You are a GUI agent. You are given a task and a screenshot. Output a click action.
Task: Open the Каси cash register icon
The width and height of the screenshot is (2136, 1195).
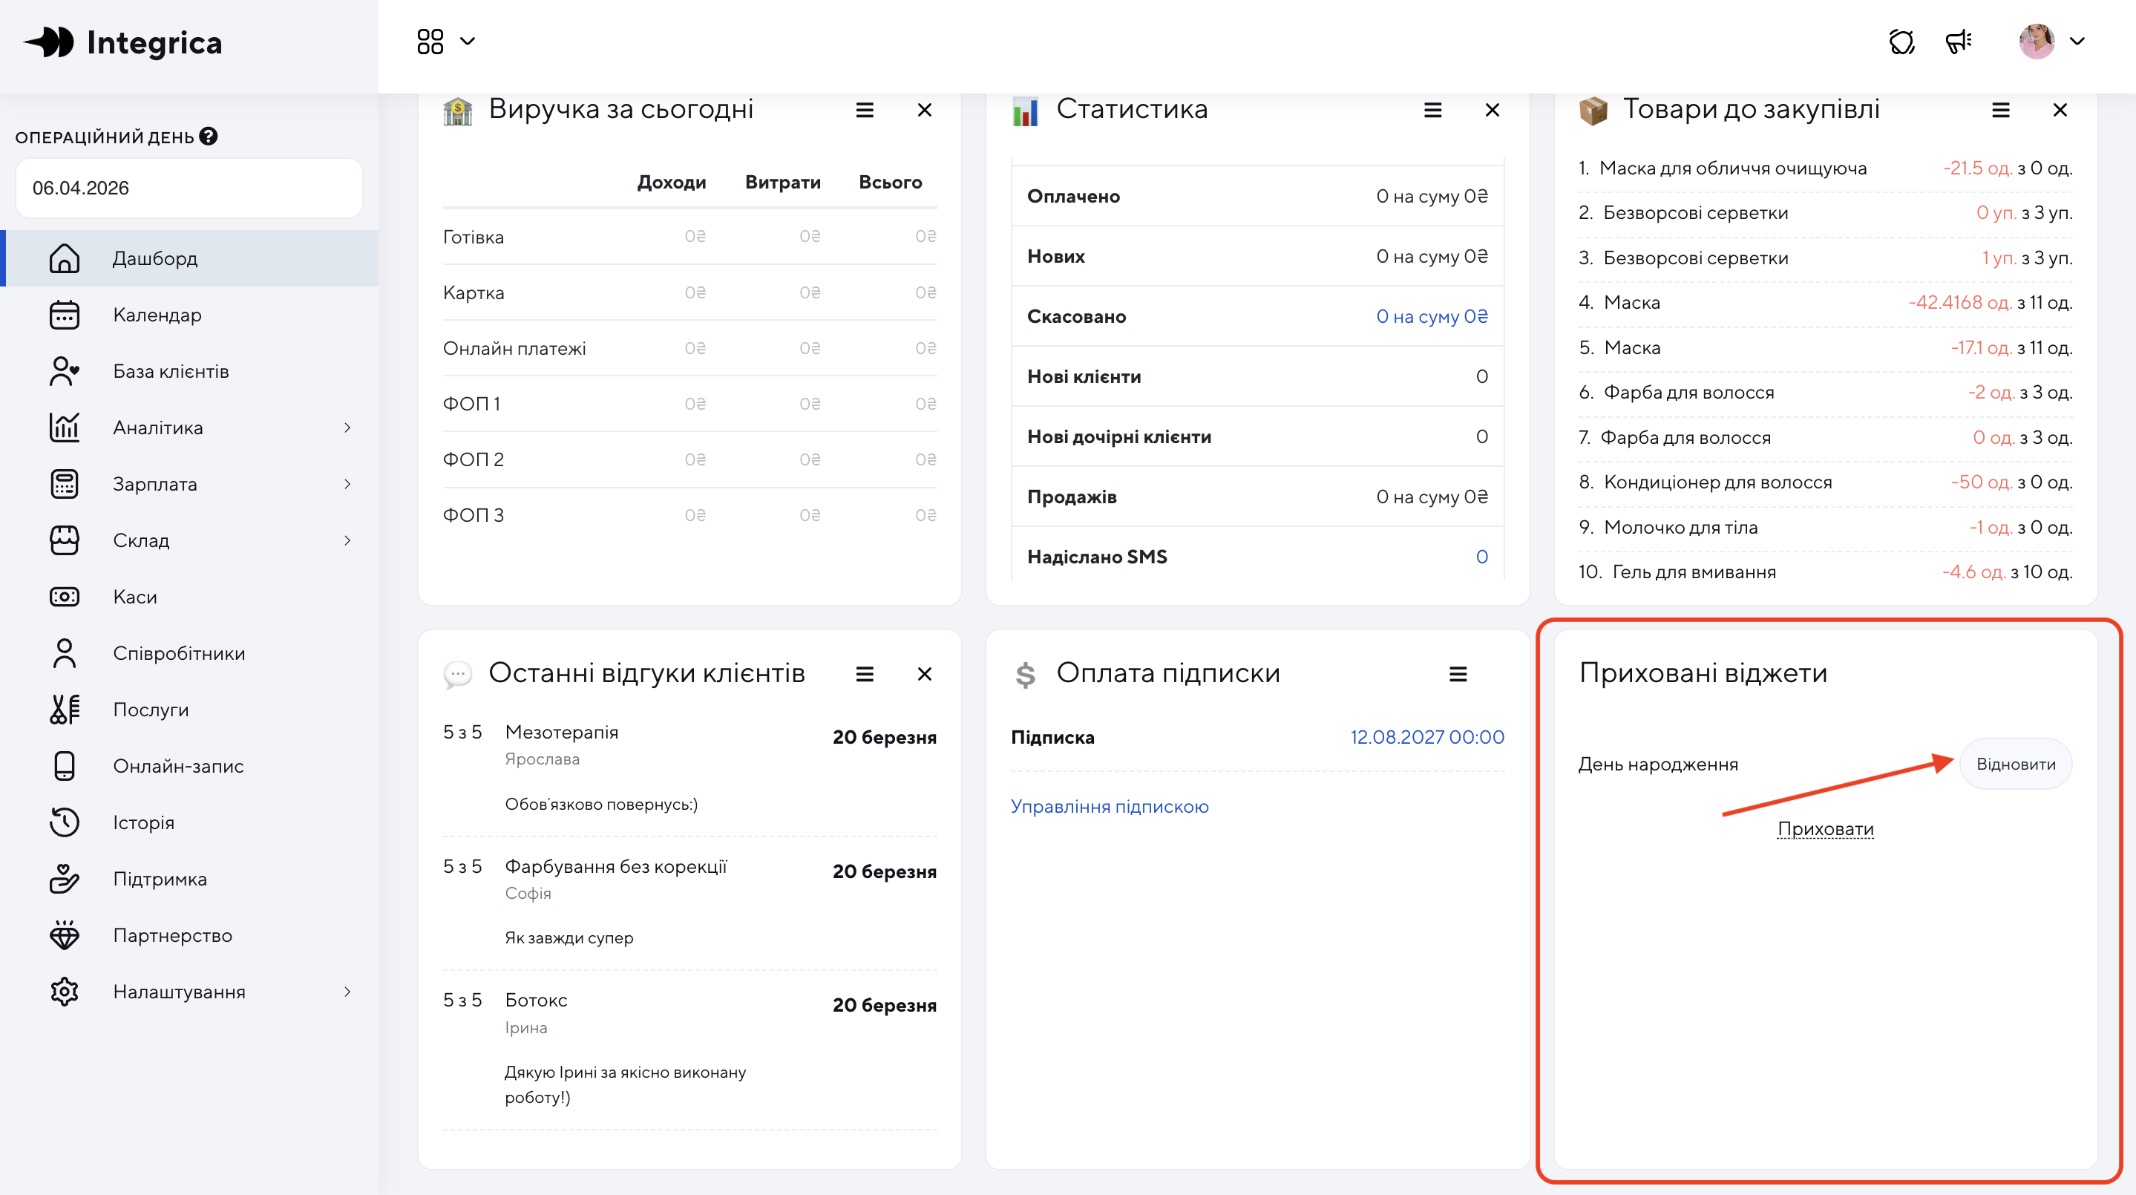[x=64, y=597]
